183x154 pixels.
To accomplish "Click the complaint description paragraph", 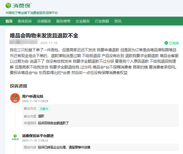I will coord(93,60).
